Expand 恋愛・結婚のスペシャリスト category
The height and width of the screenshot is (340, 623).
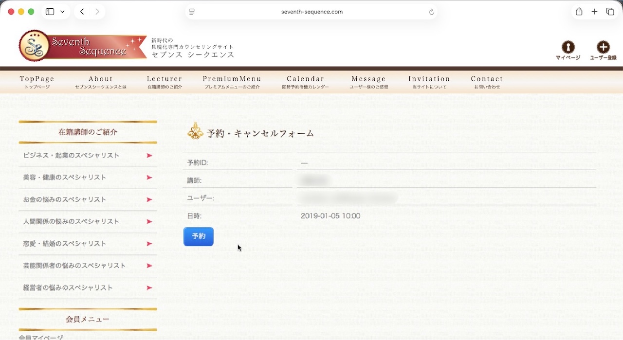[x=88, y=244]
